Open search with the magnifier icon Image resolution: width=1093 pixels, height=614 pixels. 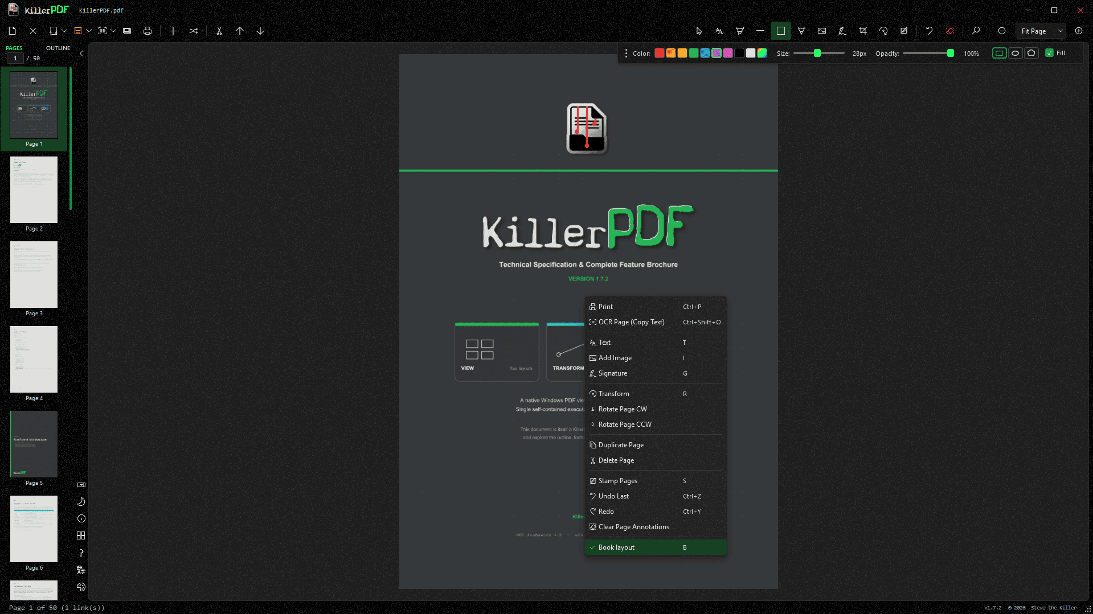pyautogui.click(x=976, y=31)
